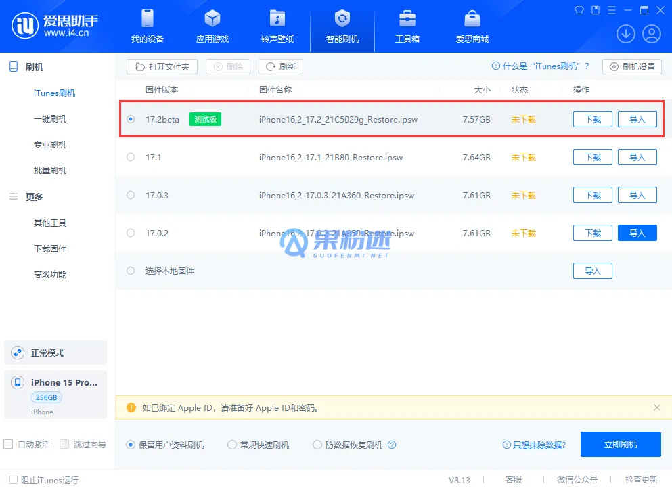Switch to 专业刷机 in the sidebar

point(50,145)
